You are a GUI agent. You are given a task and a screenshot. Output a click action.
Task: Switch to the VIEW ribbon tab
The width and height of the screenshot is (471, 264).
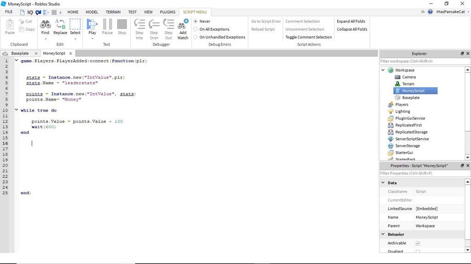click(148, 12)
